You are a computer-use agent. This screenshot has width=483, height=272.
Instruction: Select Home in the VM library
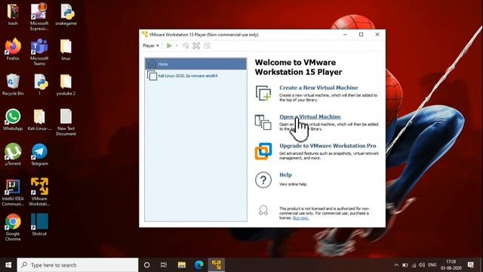click(x=196, y=63)
